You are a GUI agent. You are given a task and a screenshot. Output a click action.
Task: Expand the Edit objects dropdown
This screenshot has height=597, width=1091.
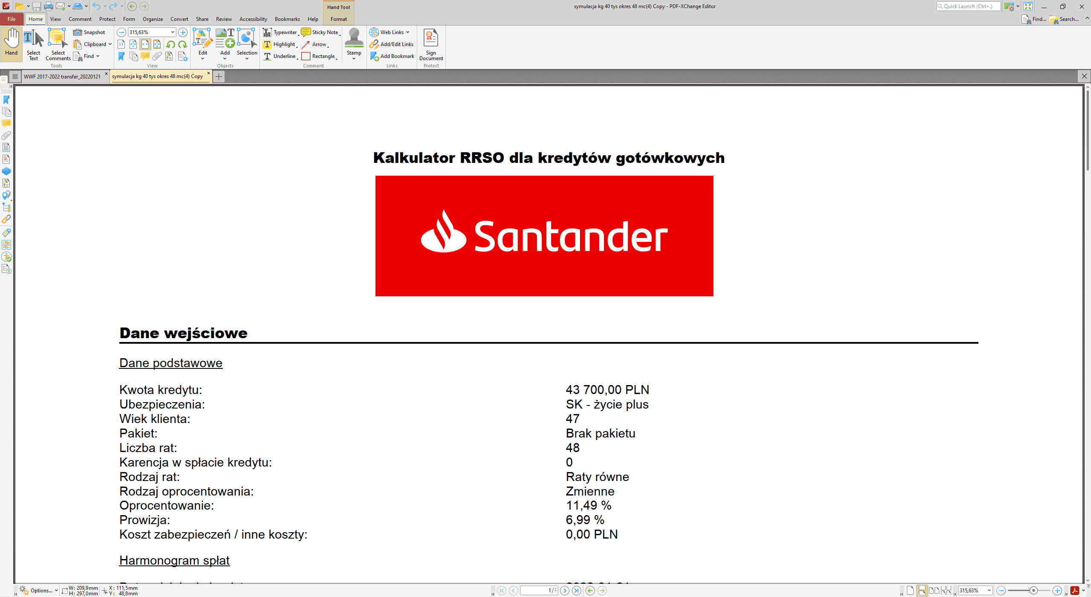point(203,59)
